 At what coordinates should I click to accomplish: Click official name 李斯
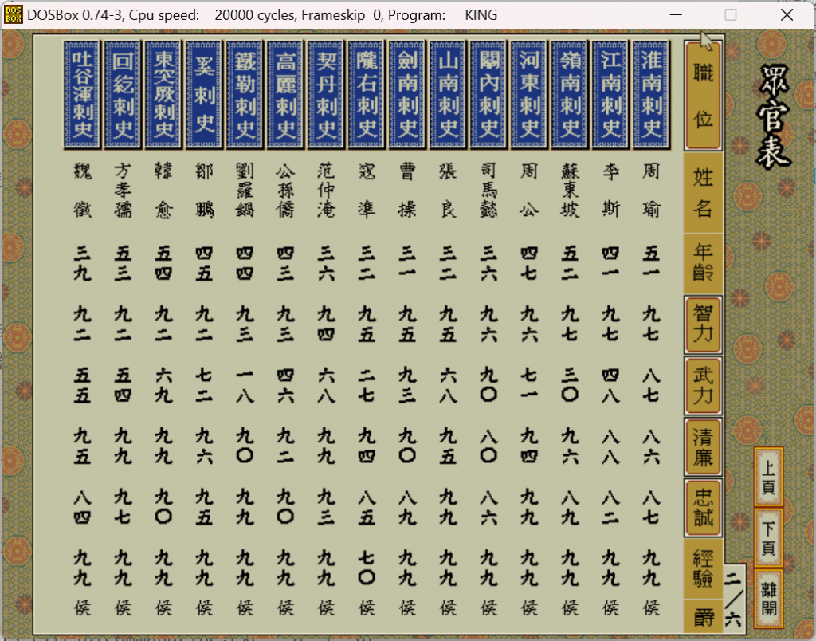pyautogui.click(x=610, y=190)
